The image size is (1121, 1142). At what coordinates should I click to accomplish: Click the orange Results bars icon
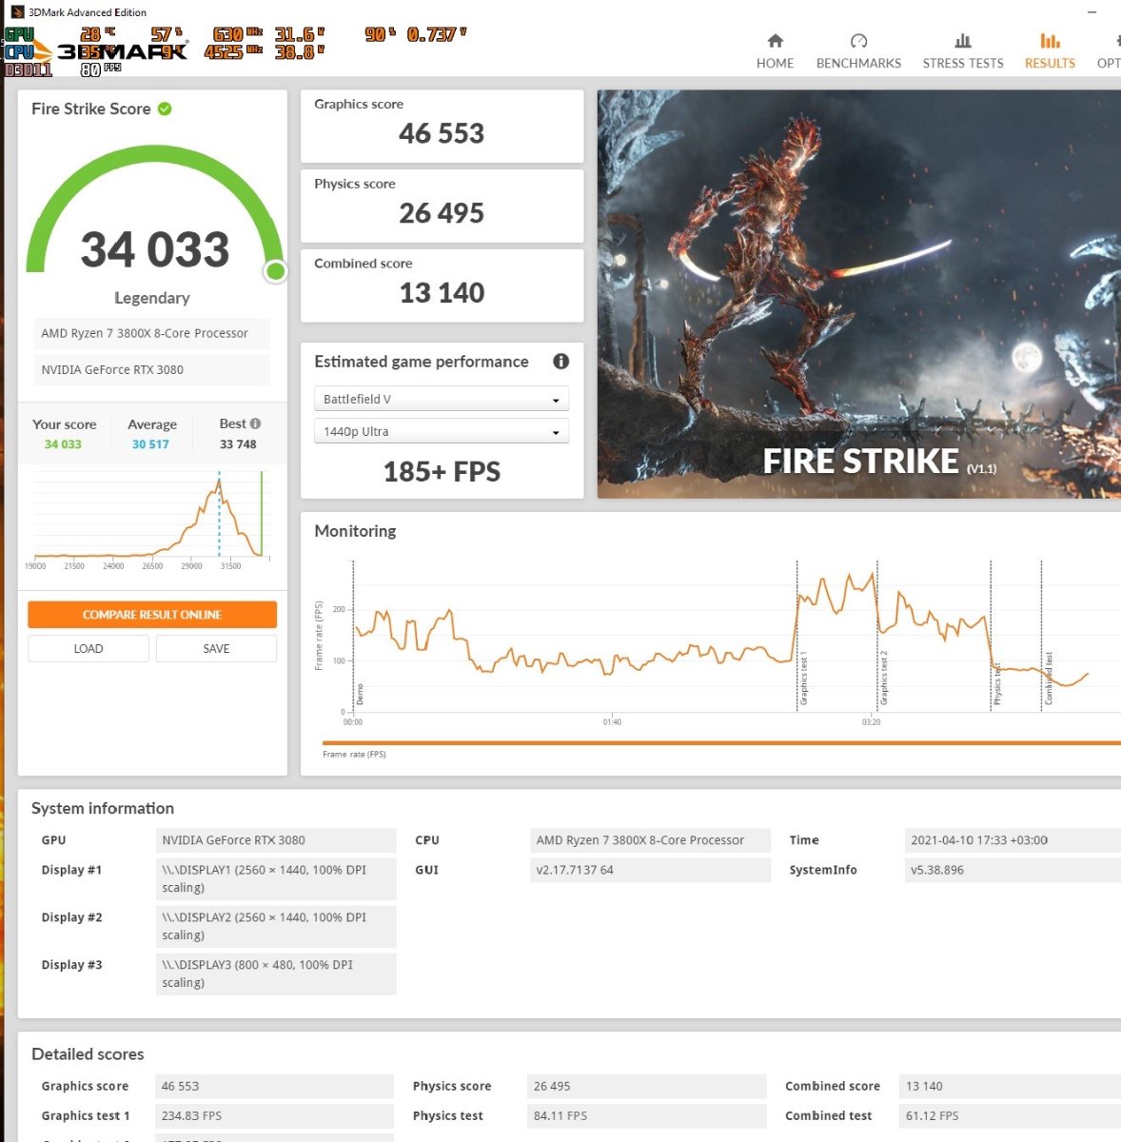(1050, 41)
